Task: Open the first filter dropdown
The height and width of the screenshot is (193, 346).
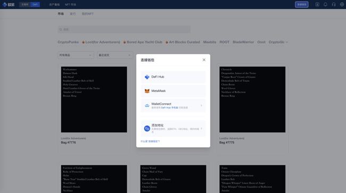Action: (76, 55)
